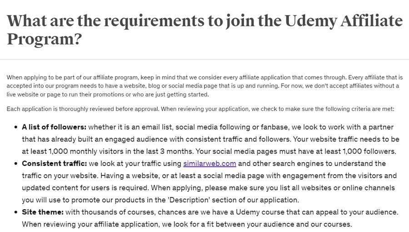The image size is (409, 232).
Task: Click the horizontal divider below the heading
Action: click(x=204, y=59)
